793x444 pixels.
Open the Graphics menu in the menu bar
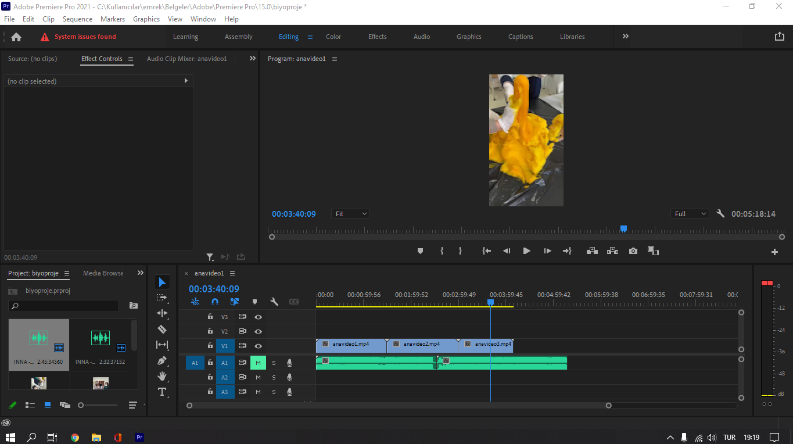[x=146, y=19]
